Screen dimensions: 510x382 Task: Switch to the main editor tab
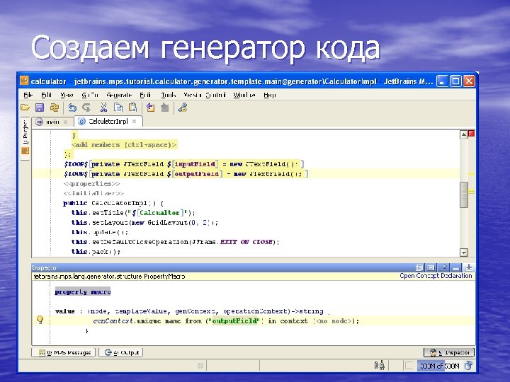(52, 122)
